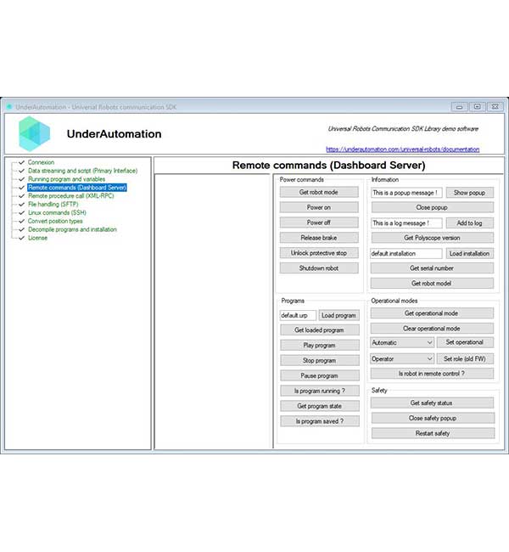Click the Get robot mode button
509x552 pixels.
(x=319, y=192)
